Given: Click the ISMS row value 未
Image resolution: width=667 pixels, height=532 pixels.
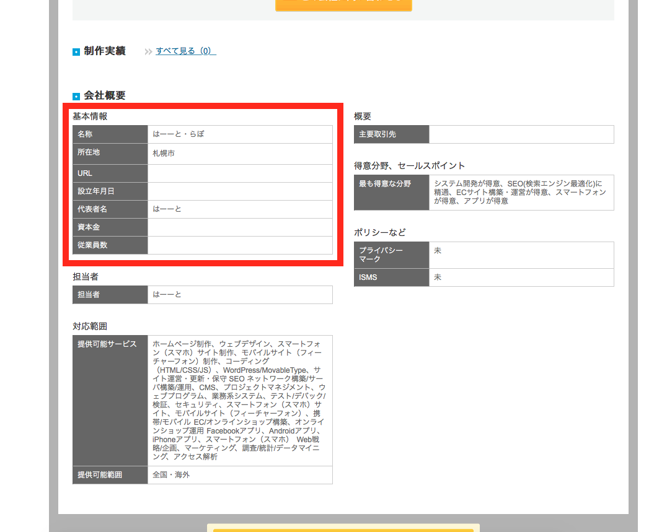Looking at the screenshot, I should click(438, 277).
